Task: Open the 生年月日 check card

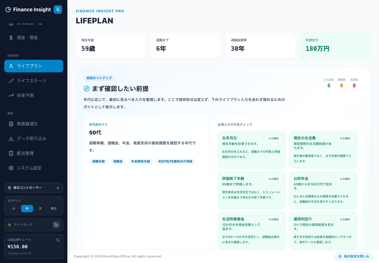Action: [x=252, y=150]
